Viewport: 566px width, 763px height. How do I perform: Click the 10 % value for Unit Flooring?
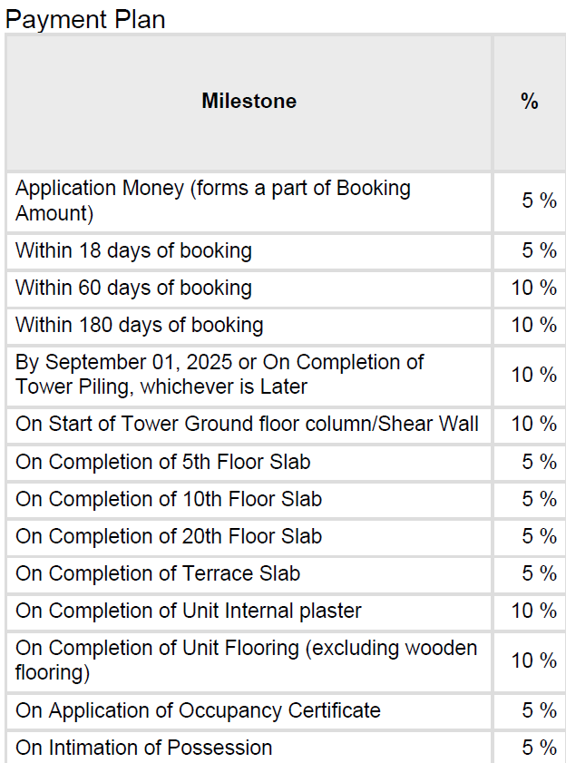[x=533, y=660]
